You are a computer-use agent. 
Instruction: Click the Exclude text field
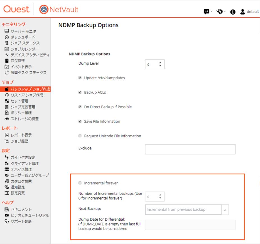(x=190, y=149)
